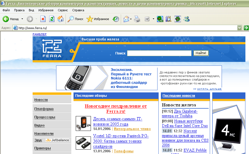Click the Интегральное чтиво category link

pyautogui.click(x=132, y=129)
